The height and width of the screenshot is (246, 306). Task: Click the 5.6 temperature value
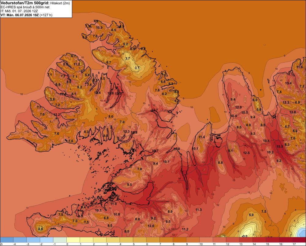coord(259,109)
